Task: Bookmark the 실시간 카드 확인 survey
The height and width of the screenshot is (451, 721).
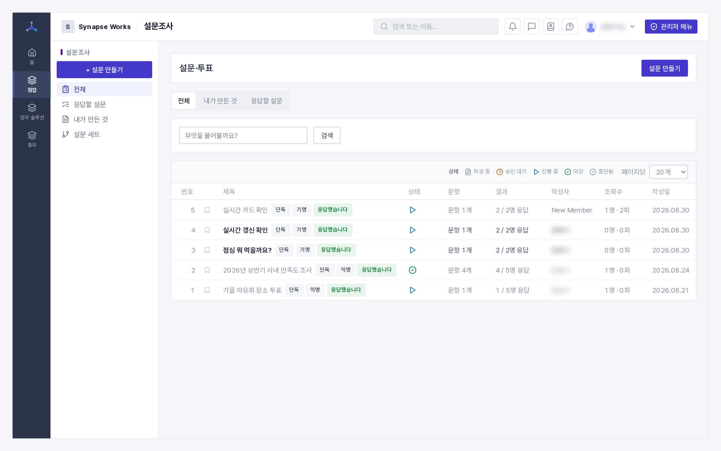Action: coord(207,210)
